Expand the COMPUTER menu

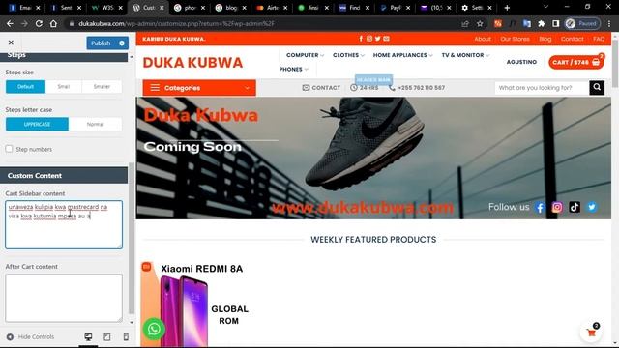[306, 55]
